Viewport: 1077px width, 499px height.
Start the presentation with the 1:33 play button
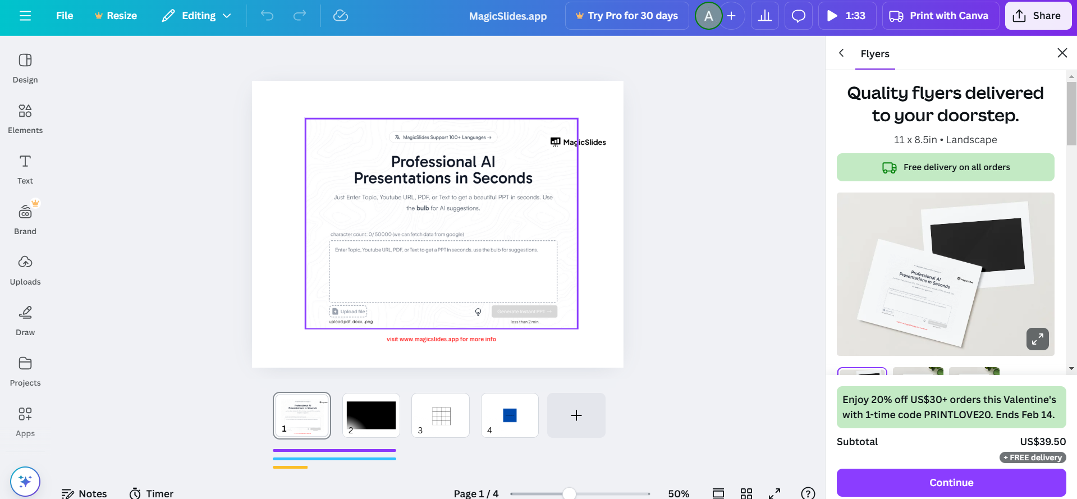click(x=847, y=16)
